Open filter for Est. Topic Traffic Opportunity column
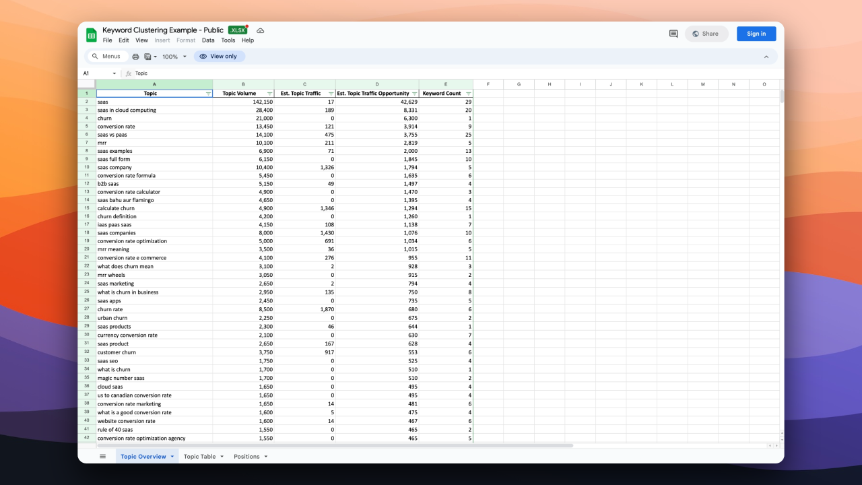 [414, 94]
